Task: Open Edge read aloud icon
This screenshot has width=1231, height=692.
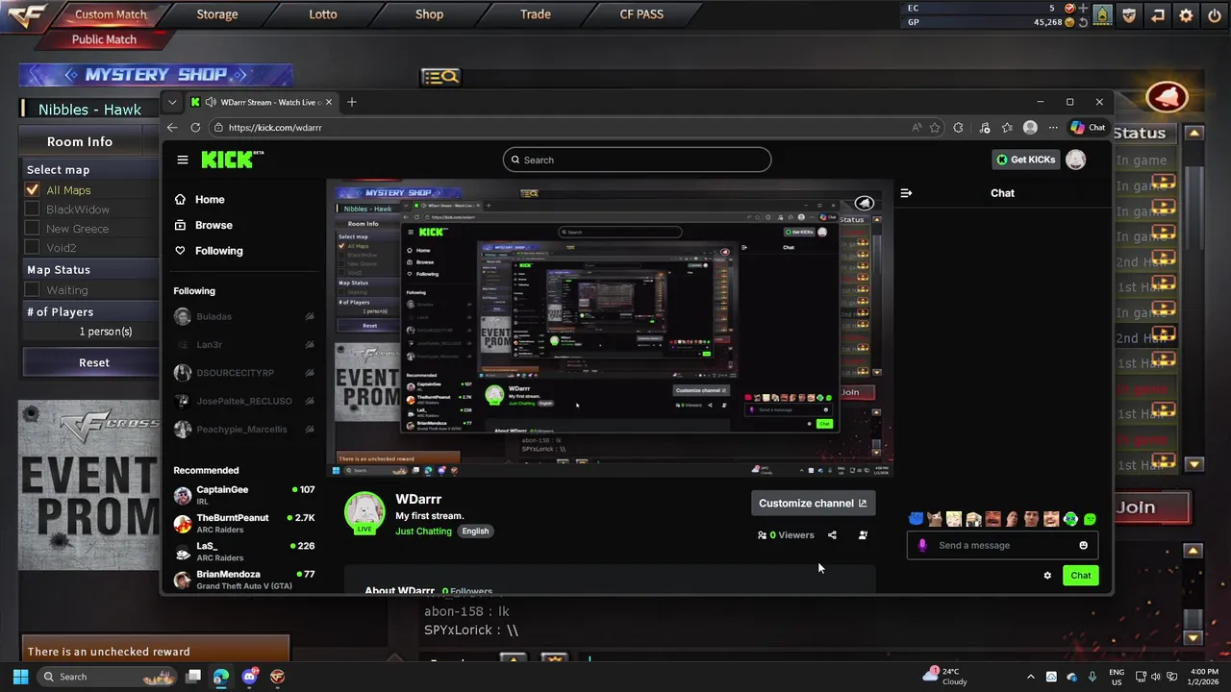Action: pos(917,127)
